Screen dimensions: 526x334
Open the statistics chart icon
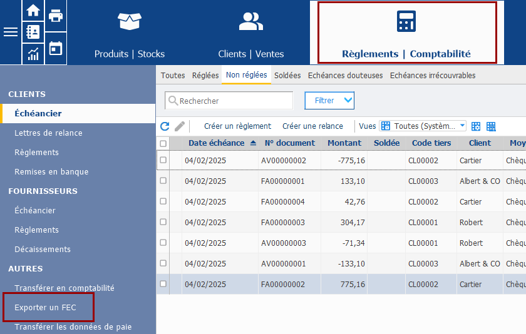coord(33,54)
